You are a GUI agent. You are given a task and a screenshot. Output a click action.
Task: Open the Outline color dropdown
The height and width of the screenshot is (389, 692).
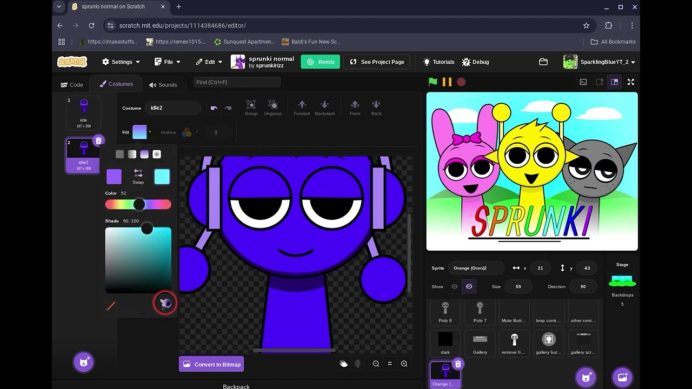(189, 132)
